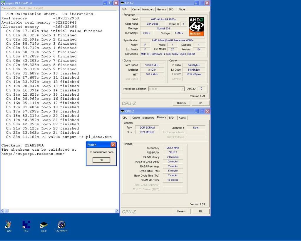Switch to Cache tab in bottom CPU-Z
This screenshot has height=241, width=301.
pyautogui.click(x=136, y=118)
